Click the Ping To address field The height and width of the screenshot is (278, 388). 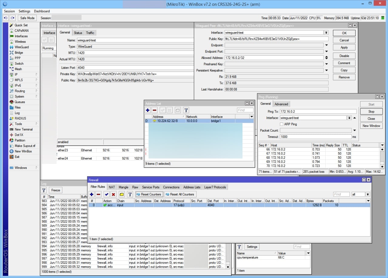[318, 112]
